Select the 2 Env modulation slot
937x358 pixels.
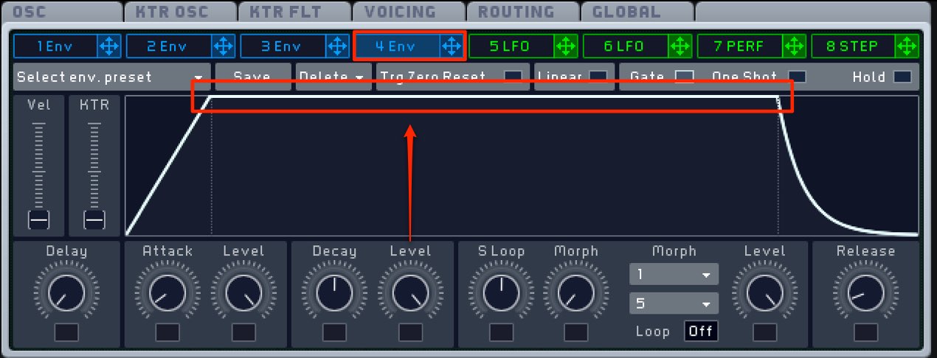coord(170,46)
